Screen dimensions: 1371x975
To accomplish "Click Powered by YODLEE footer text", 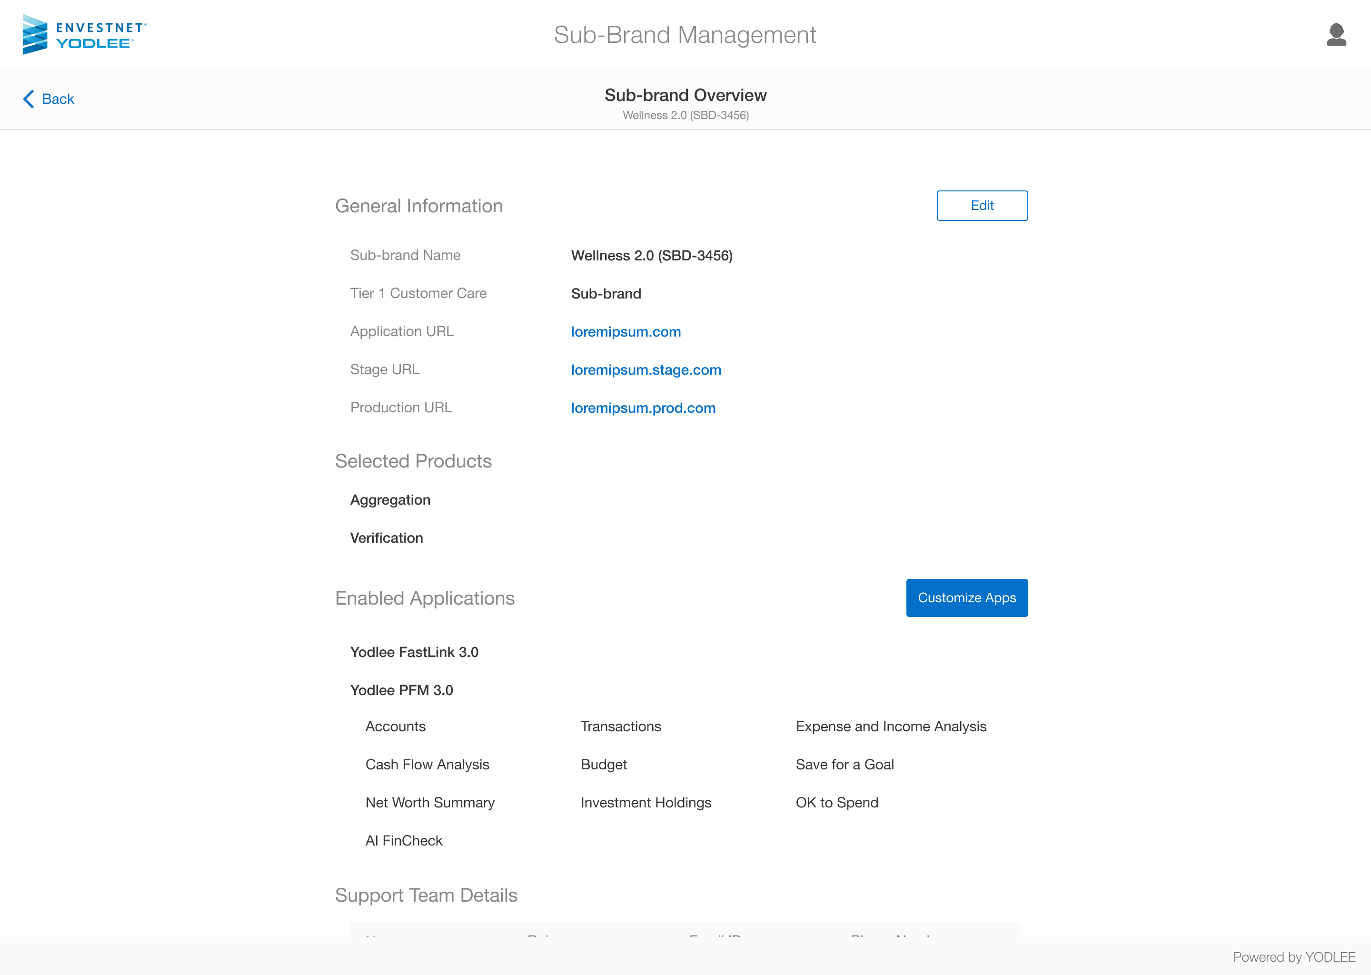I will pos(1293,957).
